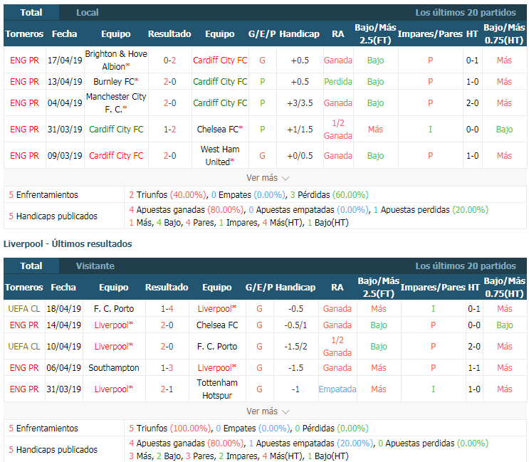529x462 pixels.
Task: Click Liverpool* on 18/04/19 row
Action: (x=217, y=308)
